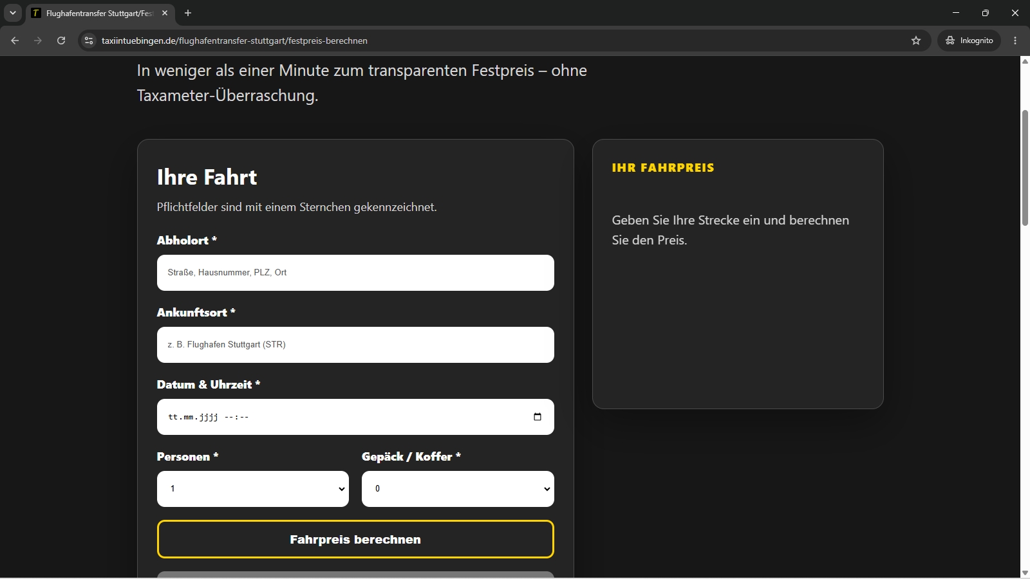
Task: Click the scrollbar down arrow
Action: click(1025, 573)
